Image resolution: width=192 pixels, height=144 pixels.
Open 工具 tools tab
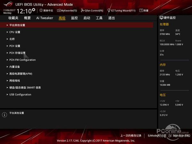click(99, 18)
